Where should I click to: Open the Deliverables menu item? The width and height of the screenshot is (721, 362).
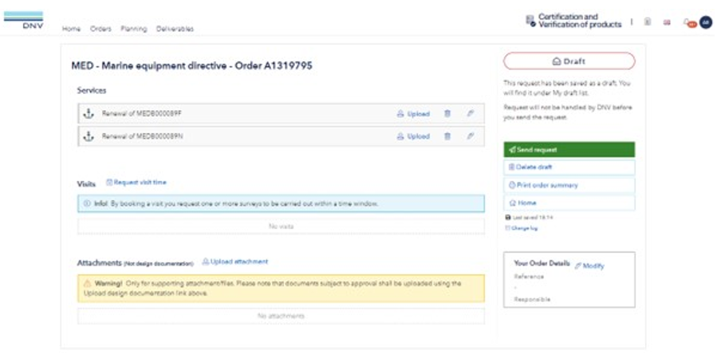click(x=175, y=29)
